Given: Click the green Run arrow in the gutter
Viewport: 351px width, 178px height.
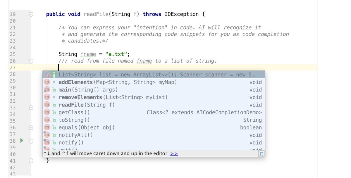Looking at the screenshot, I should pyautogui.click(x=21, y=141).
